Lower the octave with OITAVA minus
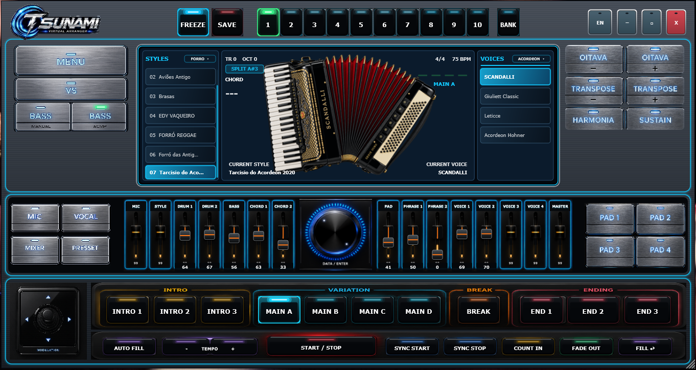 point(593,60)
